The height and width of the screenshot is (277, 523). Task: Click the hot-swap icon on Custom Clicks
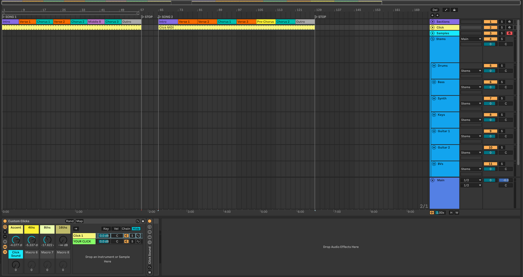138,221
